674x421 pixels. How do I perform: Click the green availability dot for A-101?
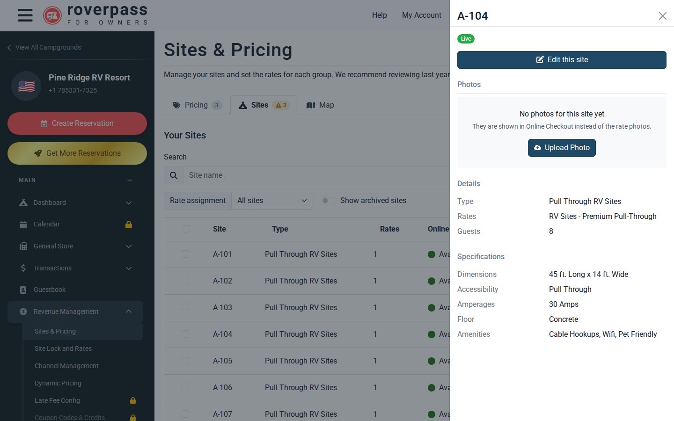[432, 254]
